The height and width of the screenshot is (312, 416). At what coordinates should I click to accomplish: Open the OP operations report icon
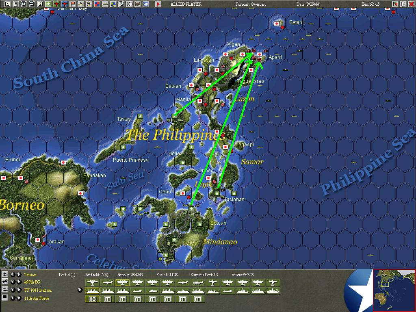pos(130,4)
